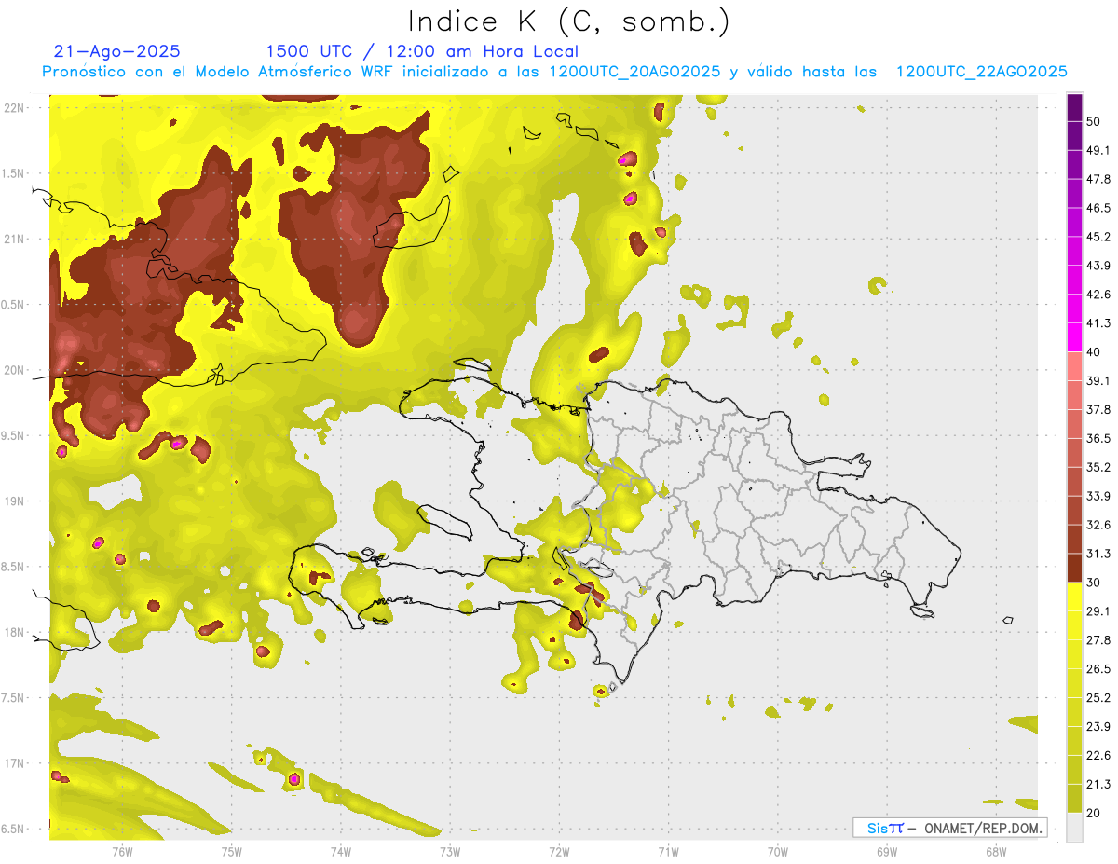Click the '73W' longitude axis label

(x=450, y=850)
